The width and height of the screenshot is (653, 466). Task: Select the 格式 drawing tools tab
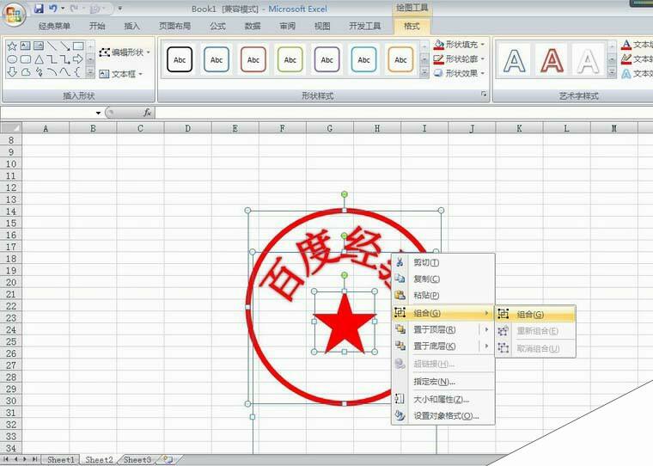point(412,27)
